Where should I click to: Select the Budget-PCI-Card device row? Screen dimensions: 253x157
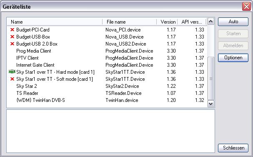point(107,30)
